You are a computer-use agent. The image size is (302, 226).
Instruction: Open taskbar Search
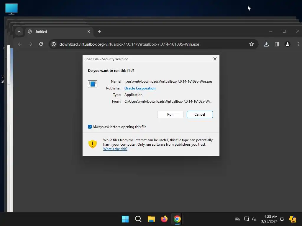coord(138,219)
